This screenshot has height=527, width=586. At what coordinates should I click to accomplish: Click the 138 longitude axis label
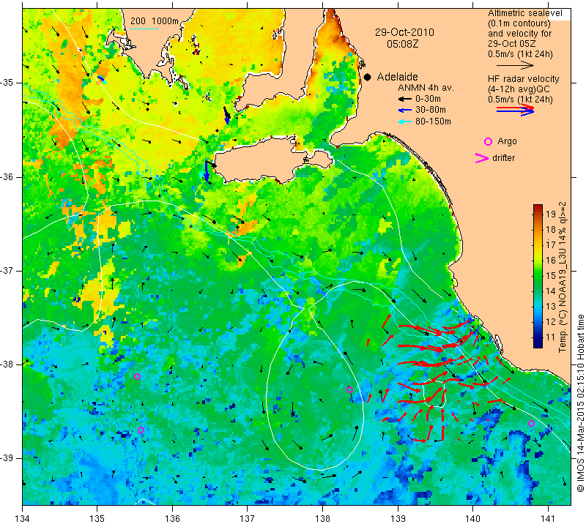322,519
